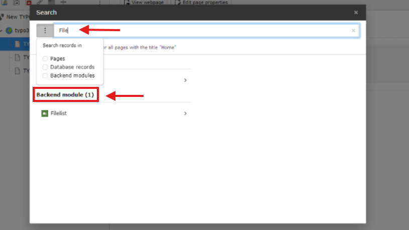Tick the Backend modules checkbox
The width and height of the screenshot is (409, 230).
click(x=45, y=75)
